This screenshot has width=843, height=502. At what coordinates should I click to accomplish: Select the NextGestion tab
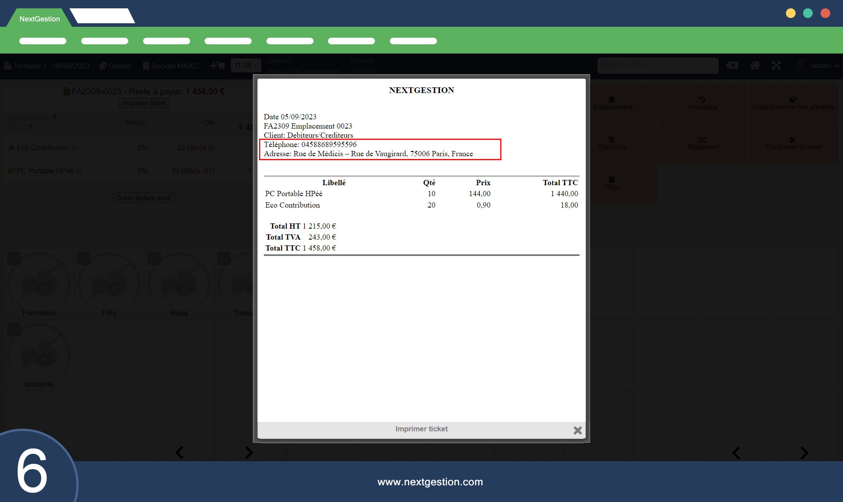coord(40,19)
